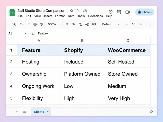Click the document title Nail Studio Store Comparison

[42, 11]
